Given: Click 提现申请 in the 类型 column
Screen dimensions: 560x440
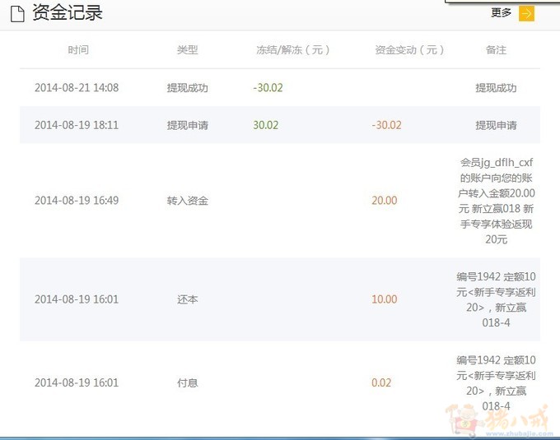Looking at the screenshot, I should [188, 125].
